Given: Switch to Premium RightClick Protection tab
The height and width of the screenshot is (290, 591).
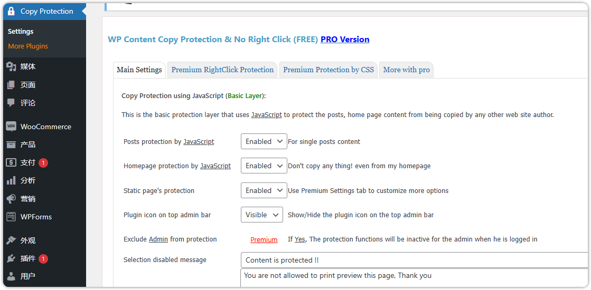Looking at the screenshot, I should tap(222, 70).
